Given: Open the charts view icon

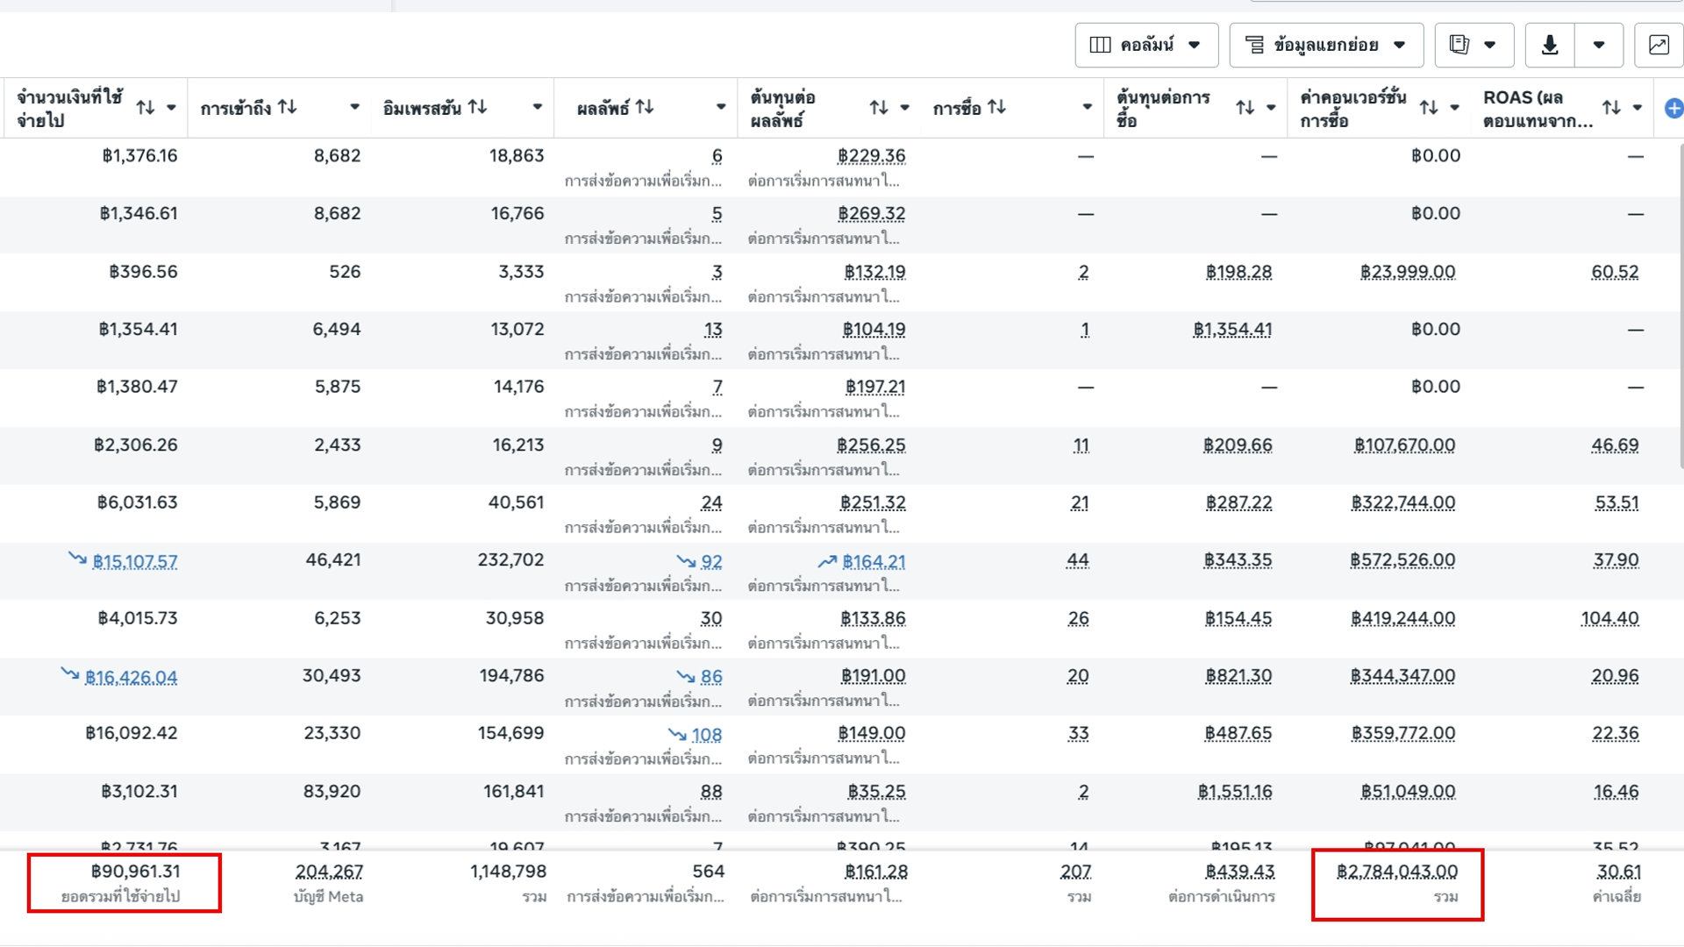Looking at the screenshot, I should [1659, 45].
